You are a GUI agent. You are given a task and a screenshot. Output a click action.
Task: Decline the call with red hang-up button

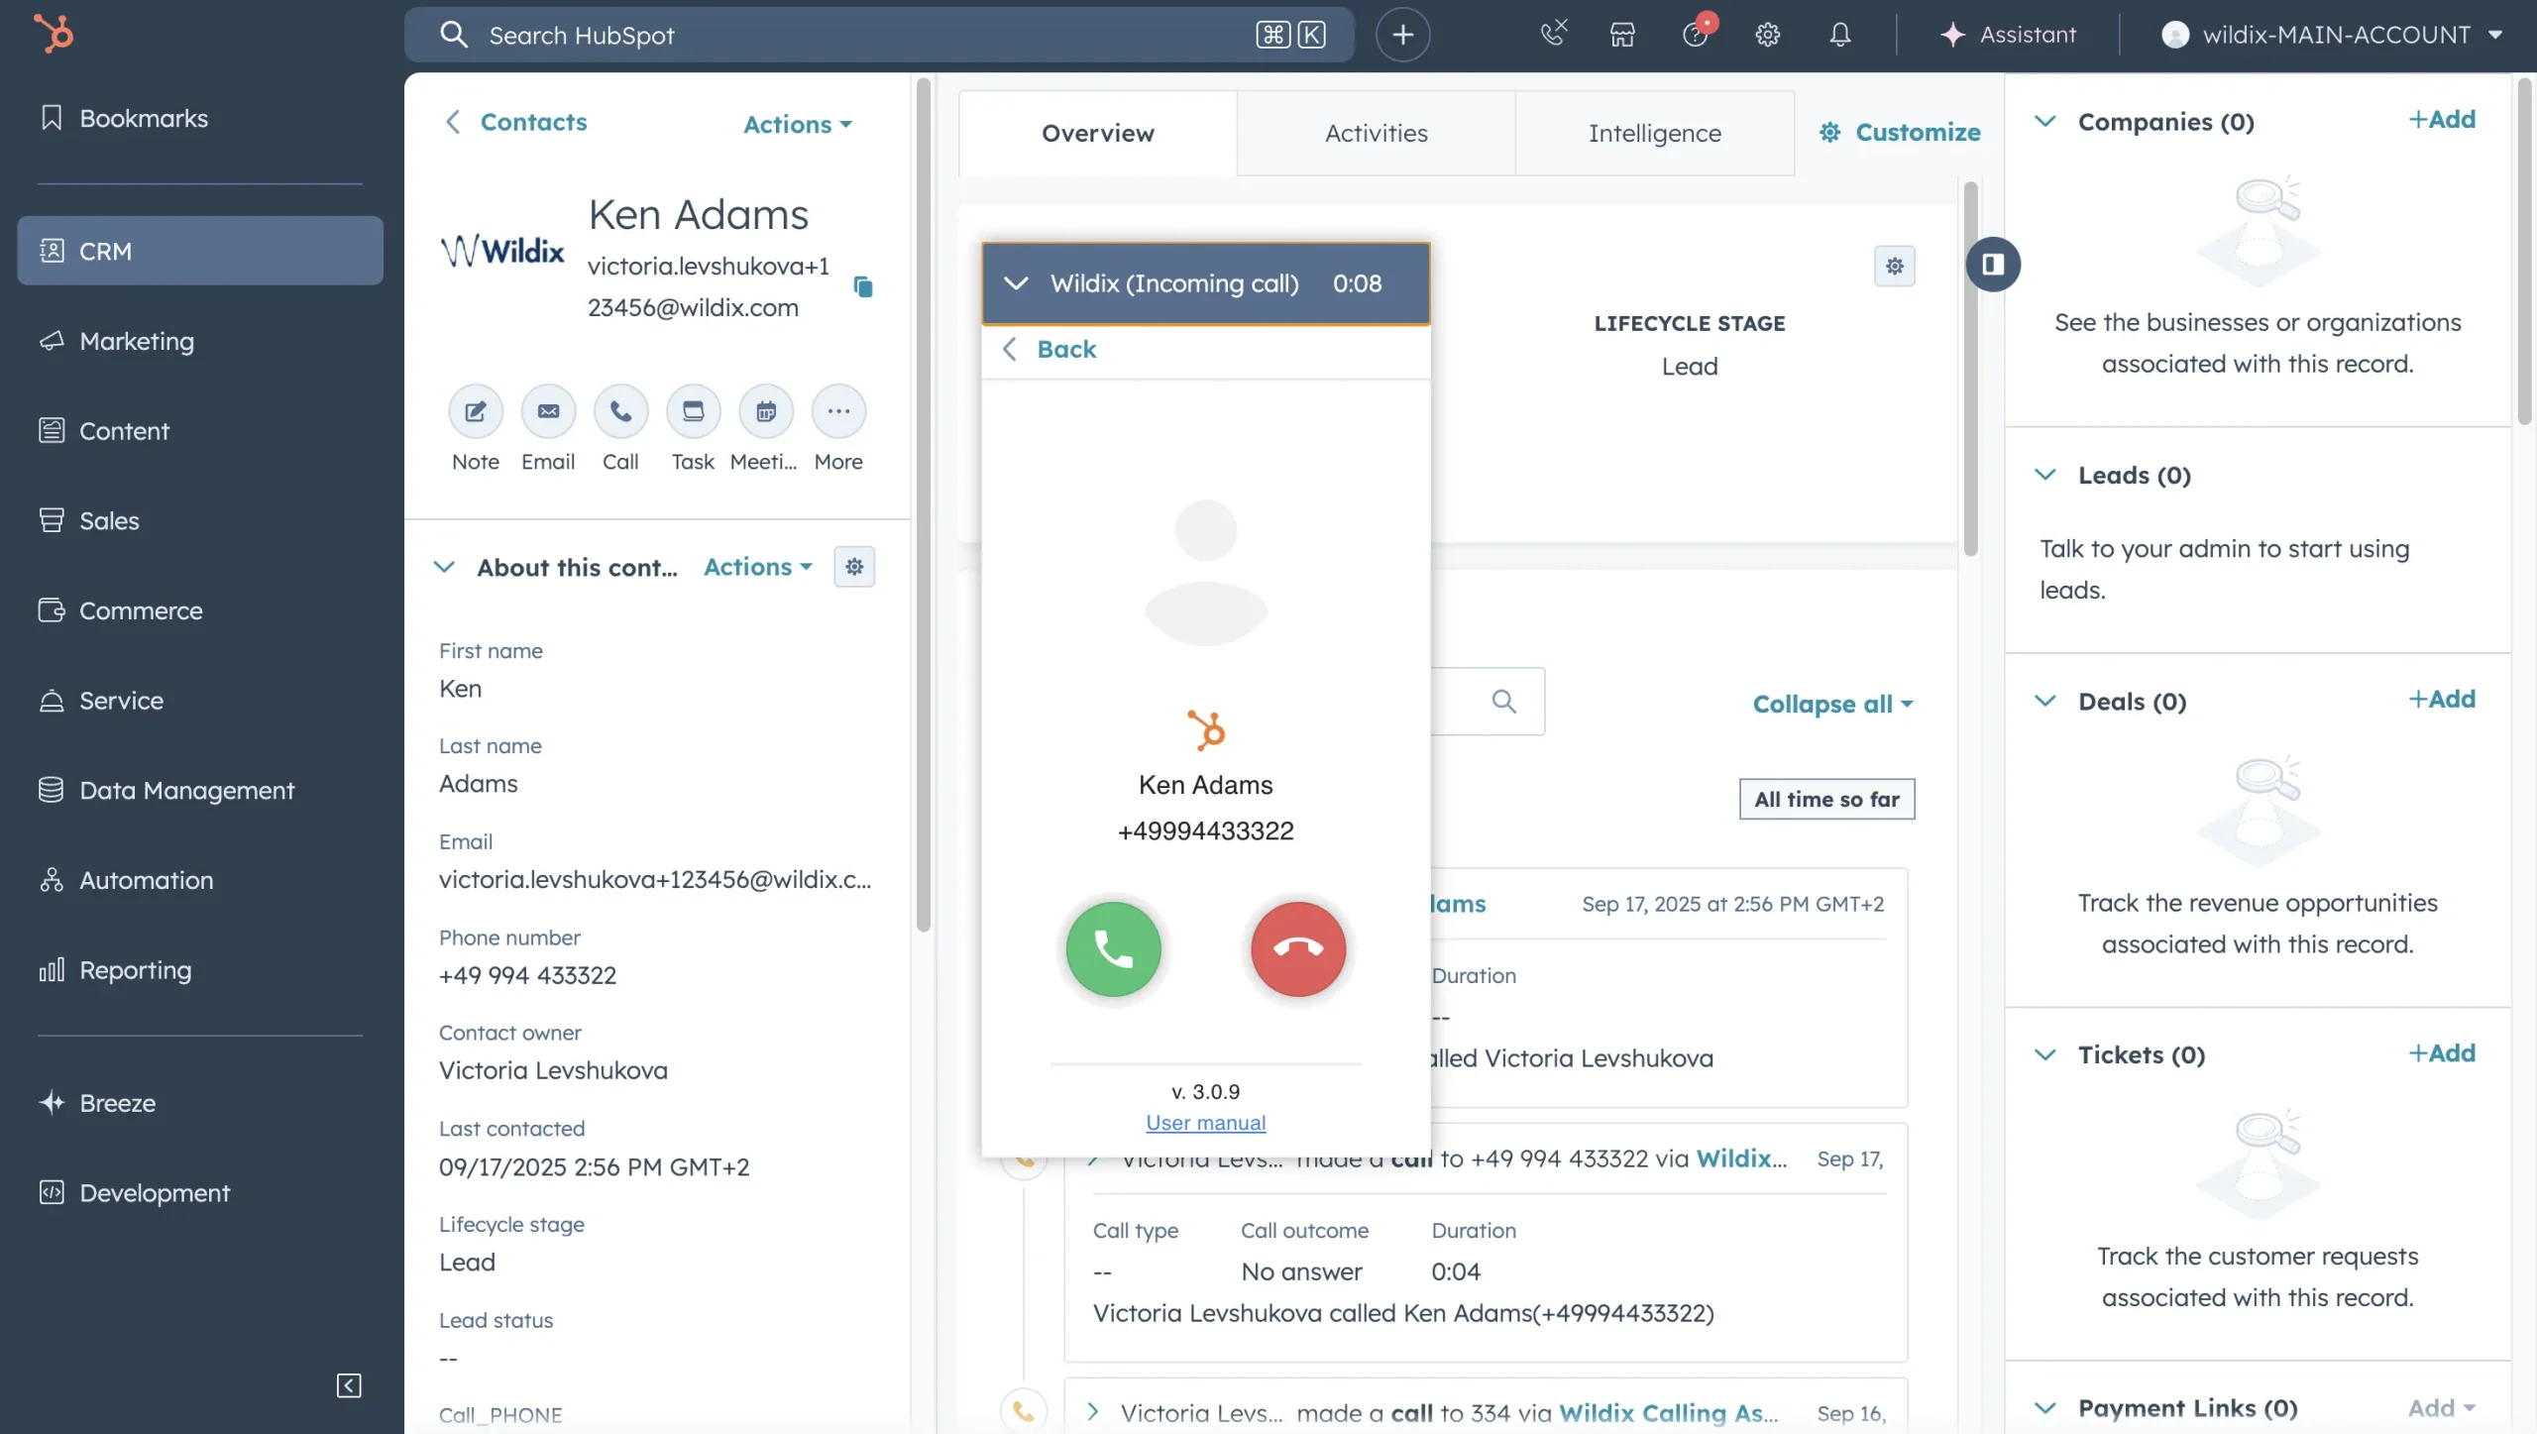(x=1298, y=948)
